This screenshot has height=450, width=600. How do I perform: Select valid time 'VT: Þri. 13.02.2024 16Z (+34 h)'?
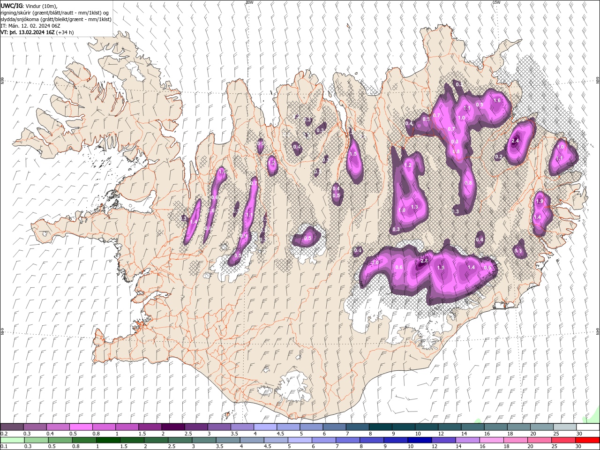[x=37, y=32]
